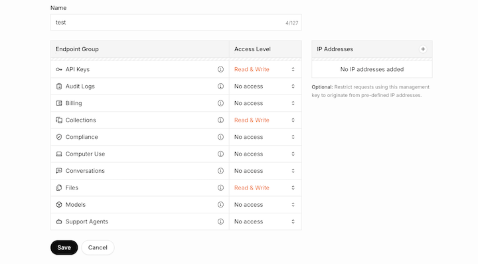Click the Collections row label

click(80, 120)
